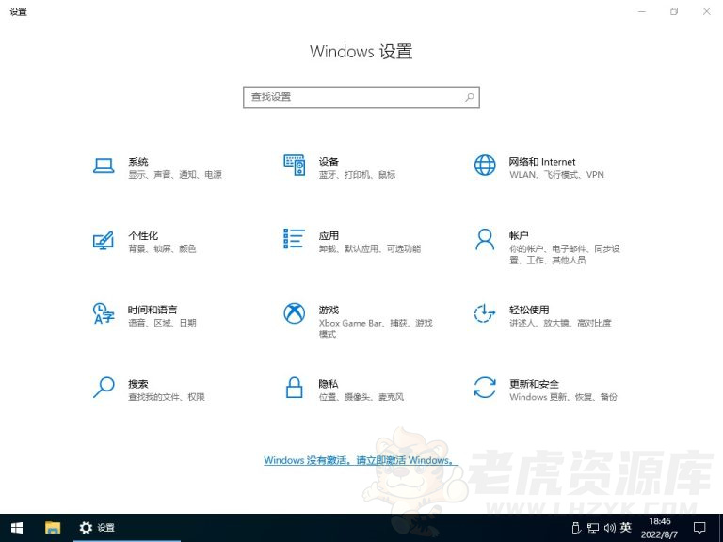The height and width of the screenshot is (542, 723).
Task: Click into the 查找设置 search field
Action: 361,97
